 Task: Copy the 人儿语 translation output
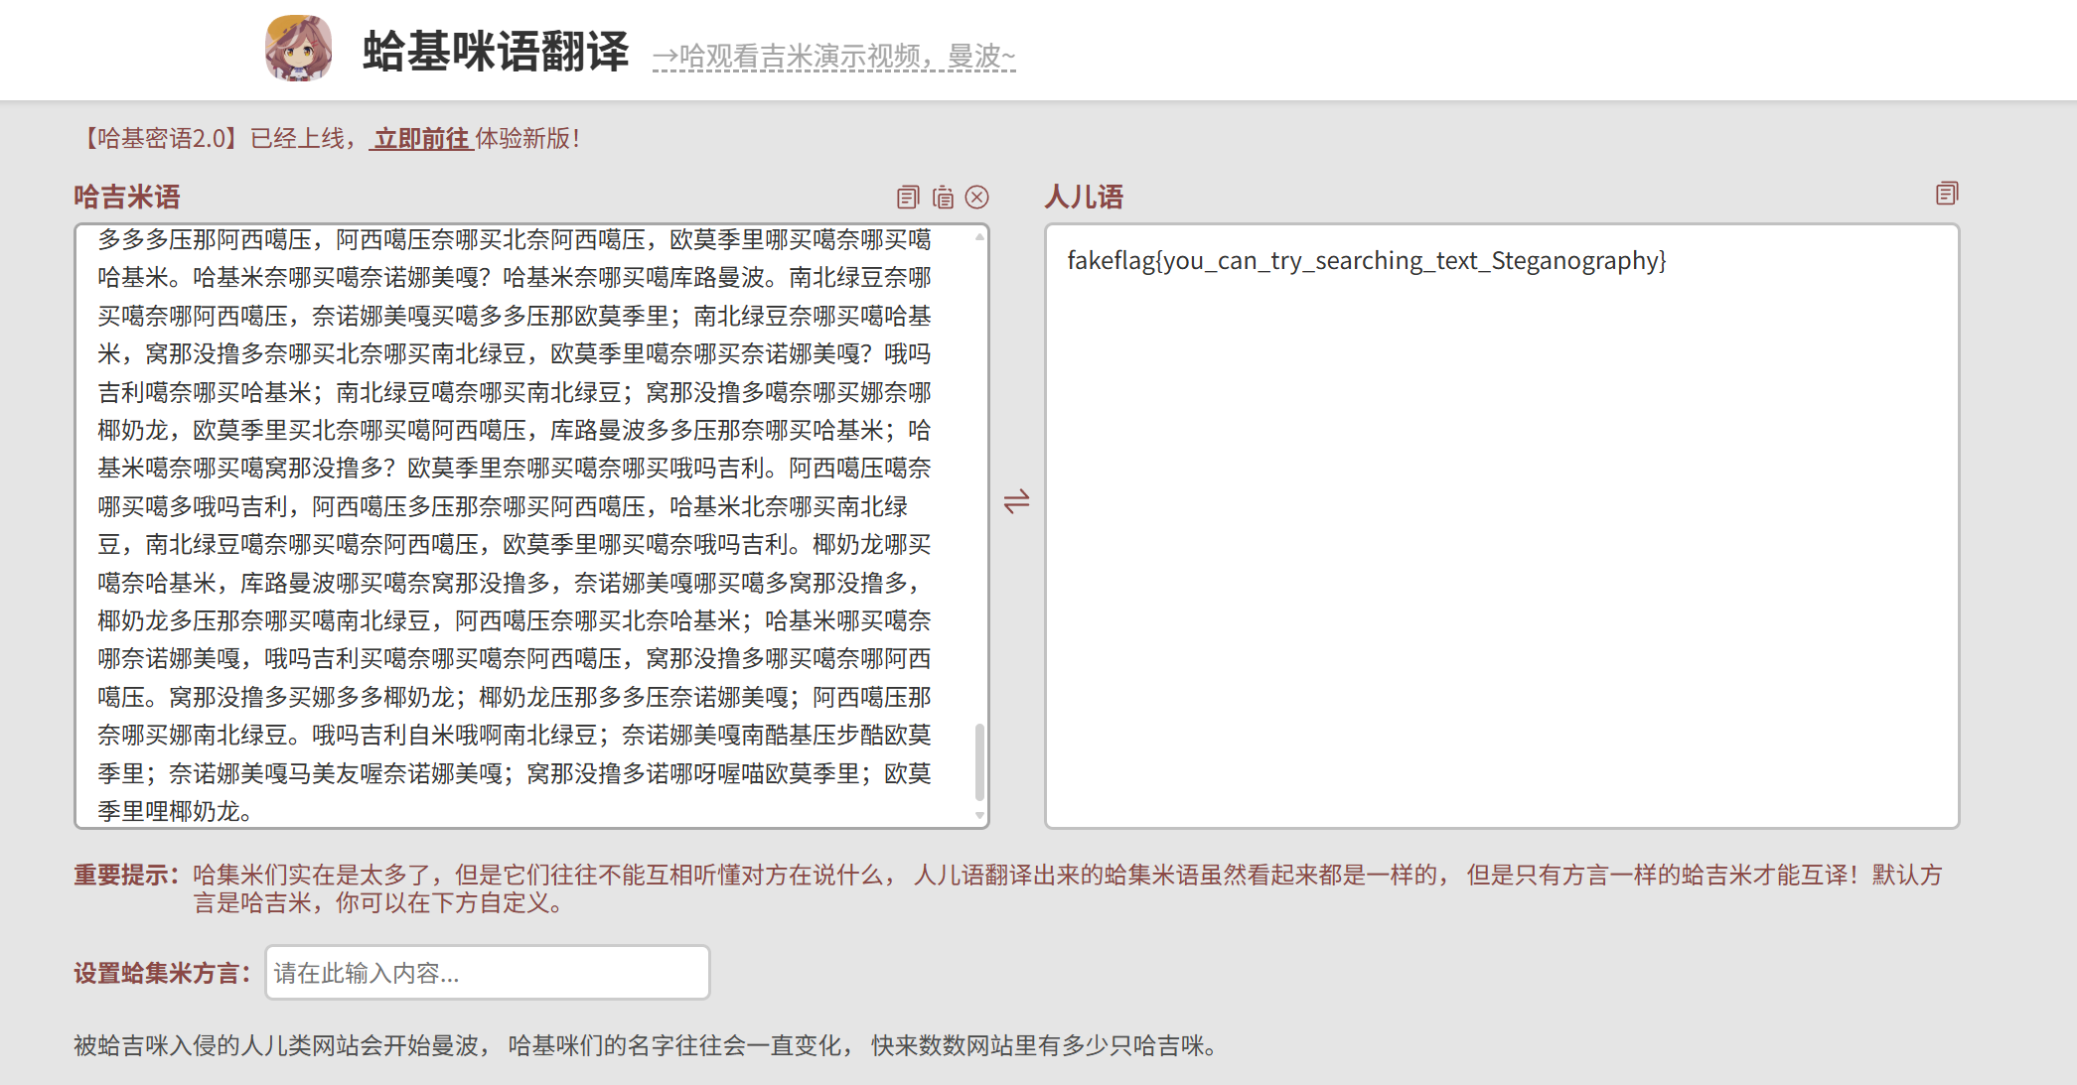pos(1946,194)
